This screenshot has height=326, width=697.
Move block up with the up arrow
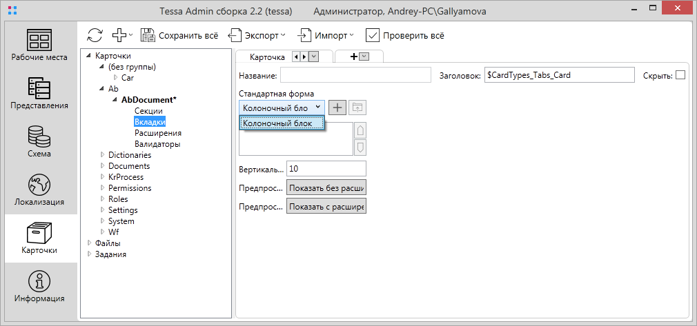pyautogui.click(x=360, y=130)
